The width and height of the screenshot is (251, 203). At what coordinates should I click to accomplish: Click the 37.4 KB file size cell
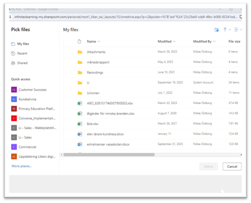point(233,103)
